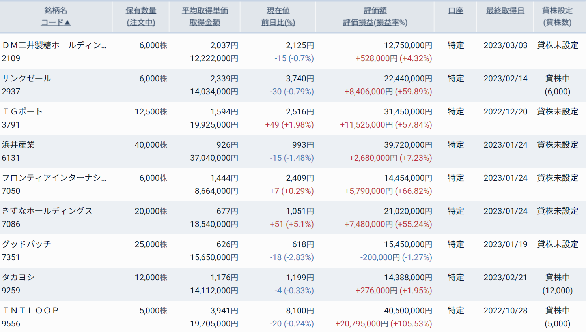Sort by 評価額 header link
This screenshot has width=586, height=332.
[x=375, y=11]
